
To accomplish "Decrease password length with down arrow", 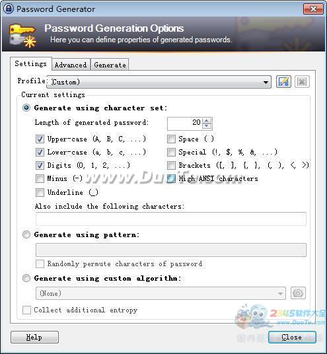I will click(206, 126).
